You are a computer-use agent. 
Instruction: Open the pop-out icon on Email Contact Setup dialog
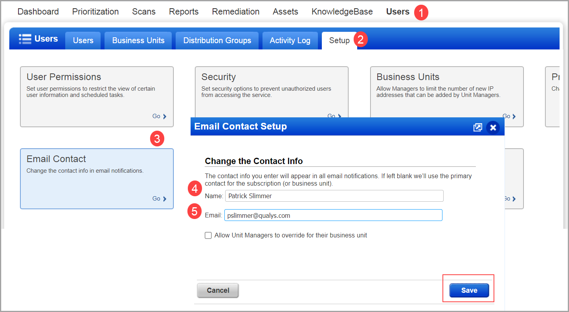tap(477, 127)
